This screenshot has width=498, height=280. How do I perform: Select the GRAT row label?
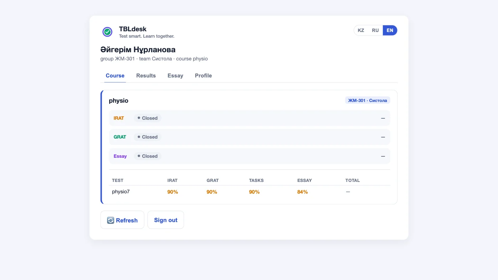tap(120, 137)
